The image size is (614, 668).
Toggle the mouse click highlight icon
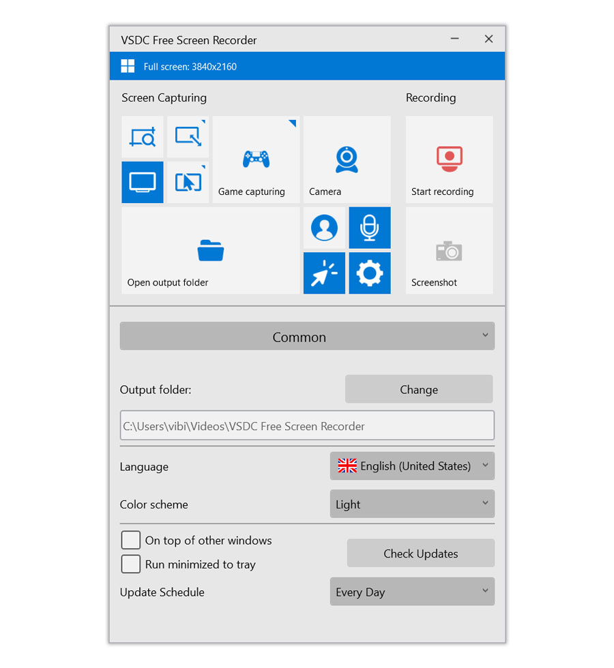(x=324, y=273)
